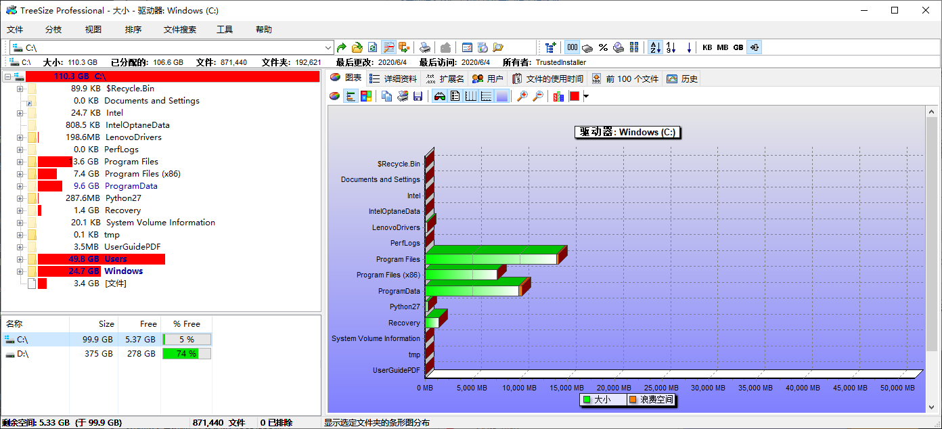Image resolution: width=942 pixels, height=429 pixels.
Task: Click the colored treemap icon in the chart toolbar
Action: pos(366,96)
